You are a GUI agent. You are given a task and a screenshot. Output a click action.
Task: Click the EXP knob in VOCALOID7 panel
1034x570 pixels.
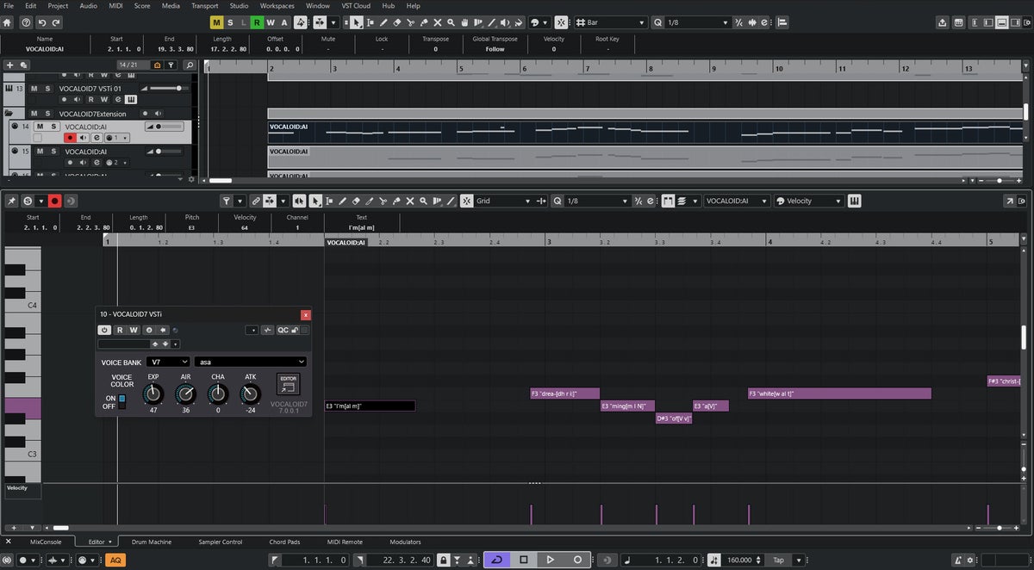pyautogui.click(x=153, y=394)
